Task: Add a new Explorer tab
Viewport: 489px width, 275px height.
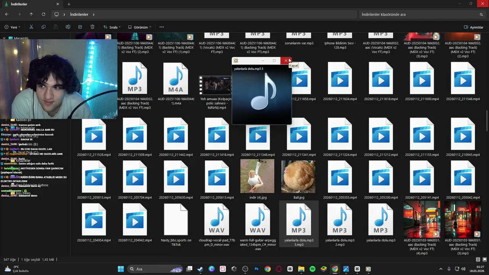Action: [69, 4]
